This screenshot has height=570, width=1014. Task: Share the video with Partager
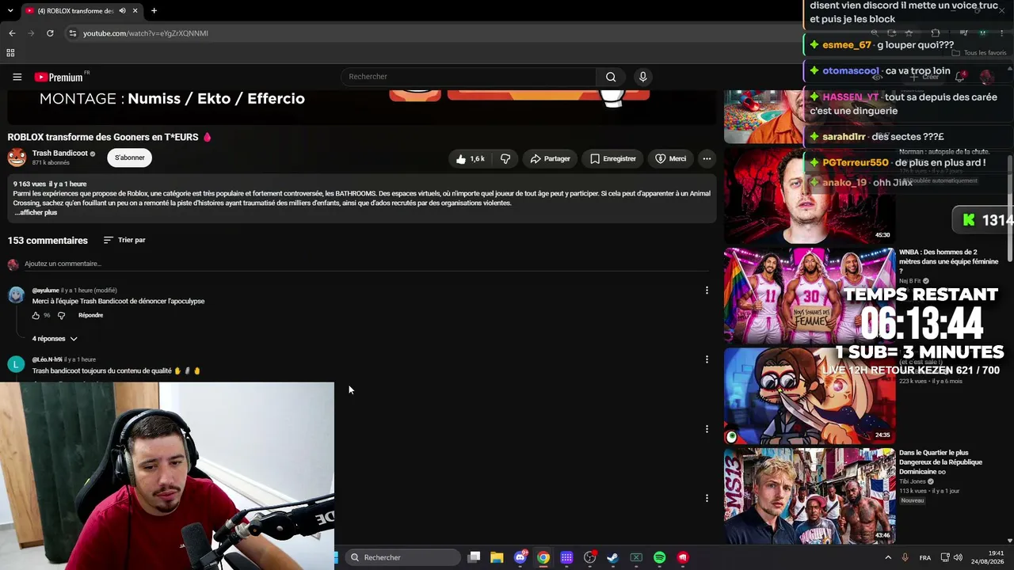[550, 158]
